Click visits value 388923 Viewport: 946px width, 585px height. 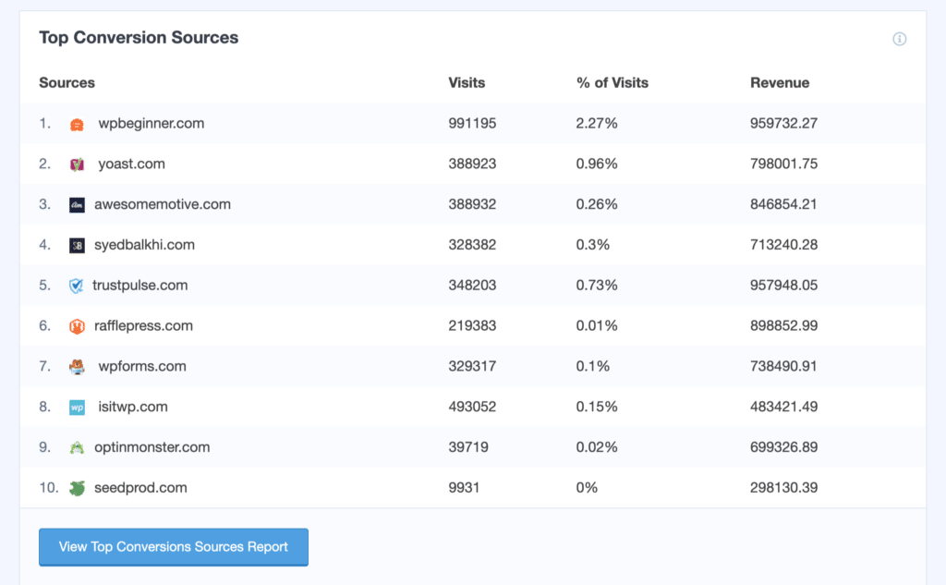tap(472, 165)
